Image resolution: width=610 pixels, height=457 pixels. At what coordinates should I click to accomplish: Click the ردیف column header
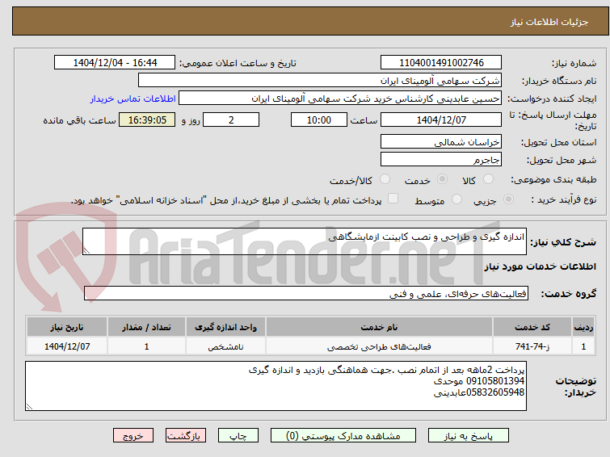coord(583,327)
